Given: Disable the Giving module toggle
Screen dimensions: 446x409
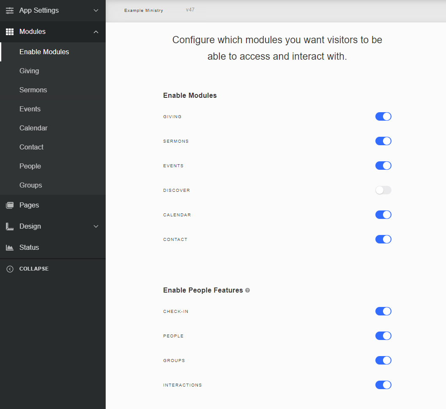Looking at the screenshot, I should coord(383,116).
